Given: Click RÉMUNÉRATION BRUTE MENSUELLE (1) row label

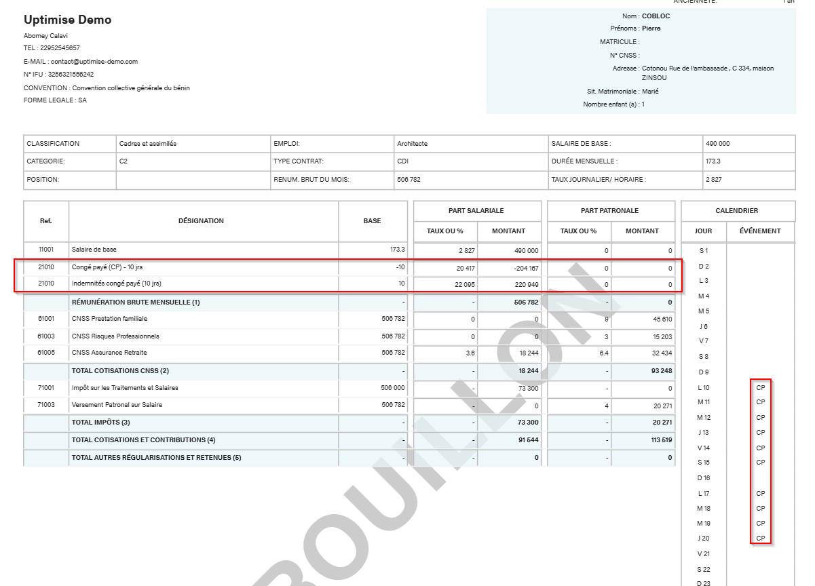Looking at the screenshot, I should click(136, 302).
